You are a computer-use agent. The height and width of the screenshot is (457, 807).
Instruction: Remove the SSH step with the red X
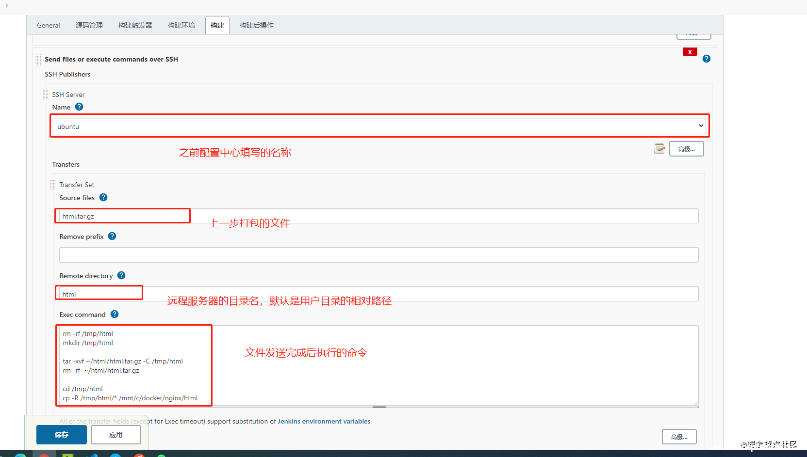pos(690,51)
